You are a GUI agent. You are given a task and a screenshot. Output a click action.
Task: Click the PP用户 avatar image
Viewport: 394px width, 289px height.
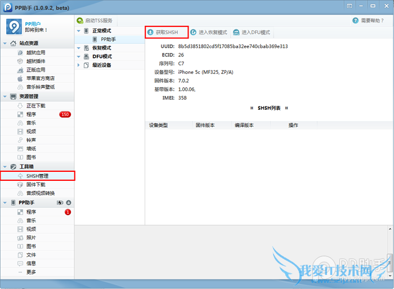pyautogui.click(x=14, y=26)
